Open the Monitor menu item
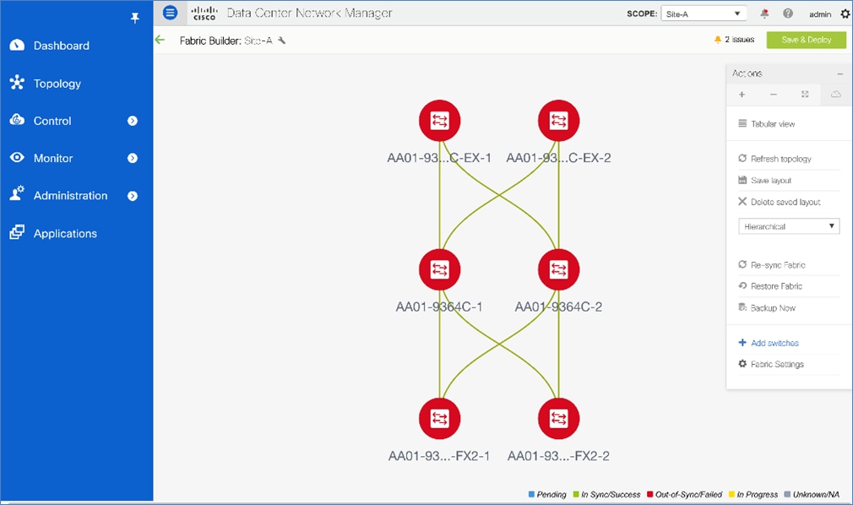Image resolution: width=853 pixels, height=505 pixels. coord(53,159)
